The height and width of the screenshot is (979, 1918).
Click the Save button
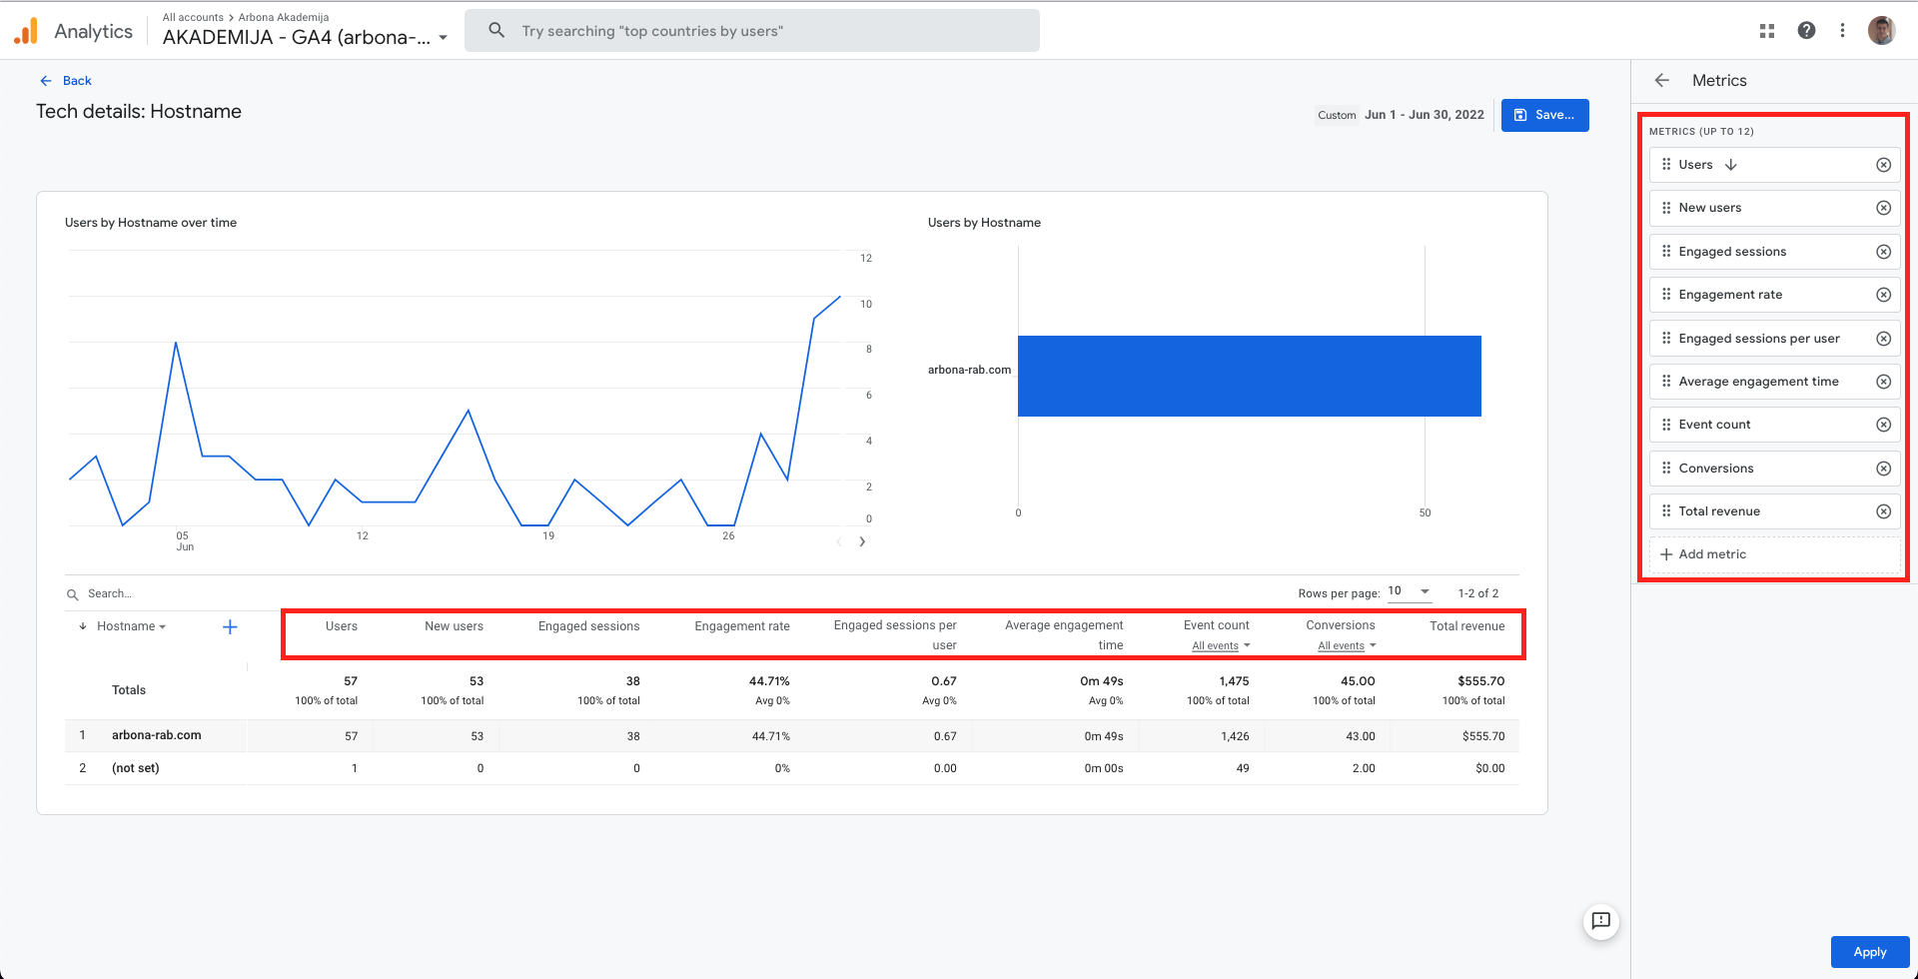pyautogui.click(x=1544, y=115)
